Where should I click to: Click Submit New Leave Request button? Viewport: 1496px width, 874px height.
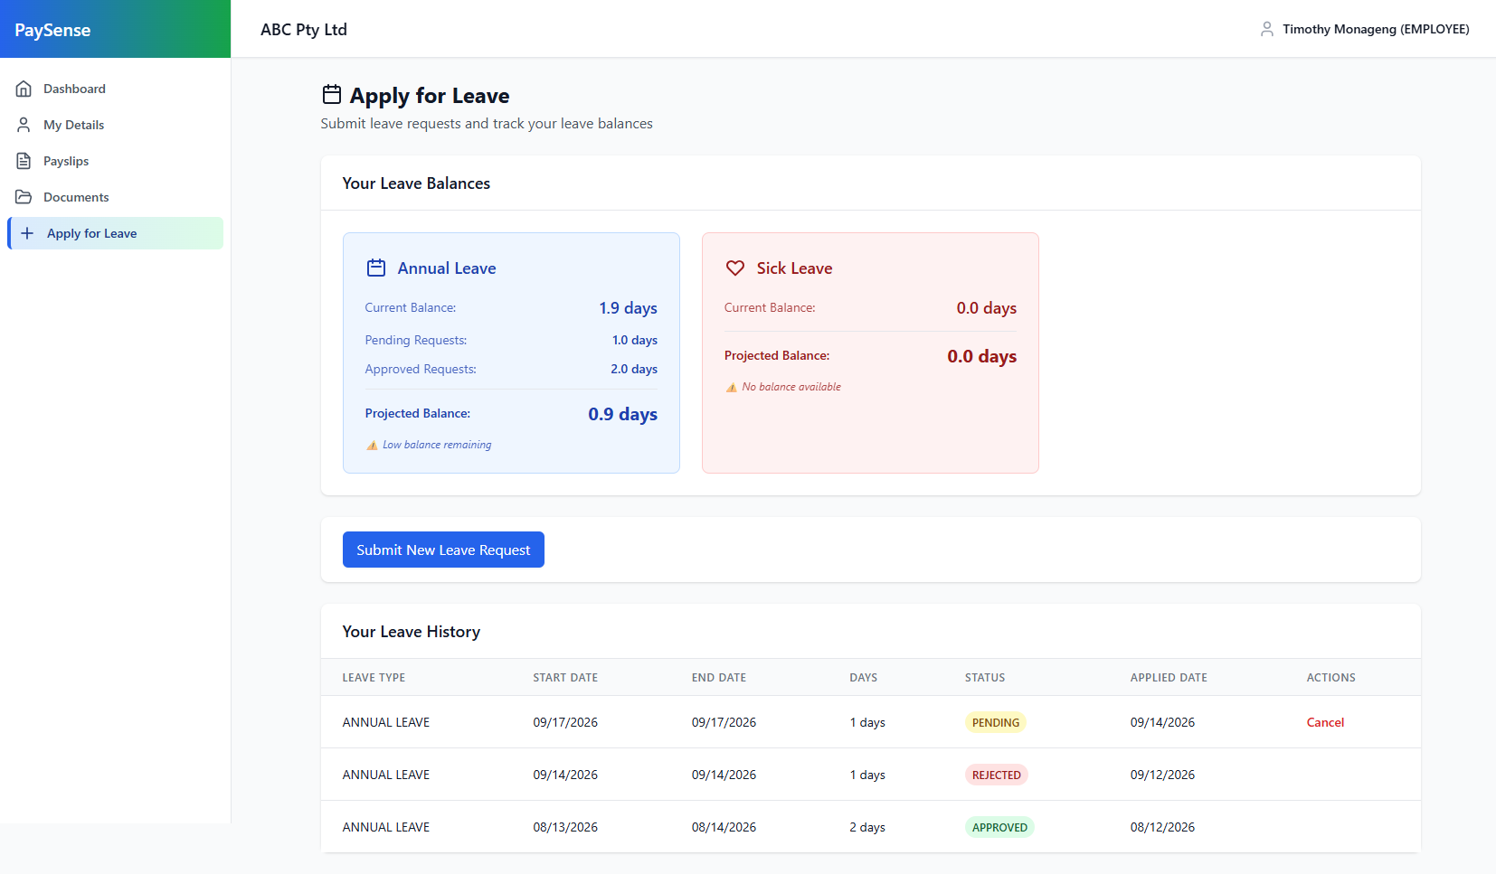[x=443, y=550]
